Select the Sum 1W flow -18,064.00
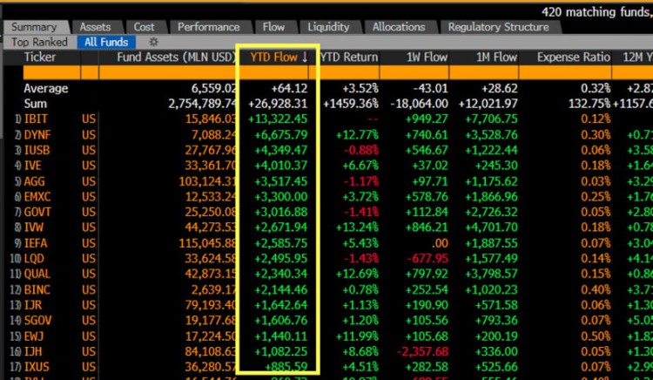The image size is (653, 380). (420, 104)
